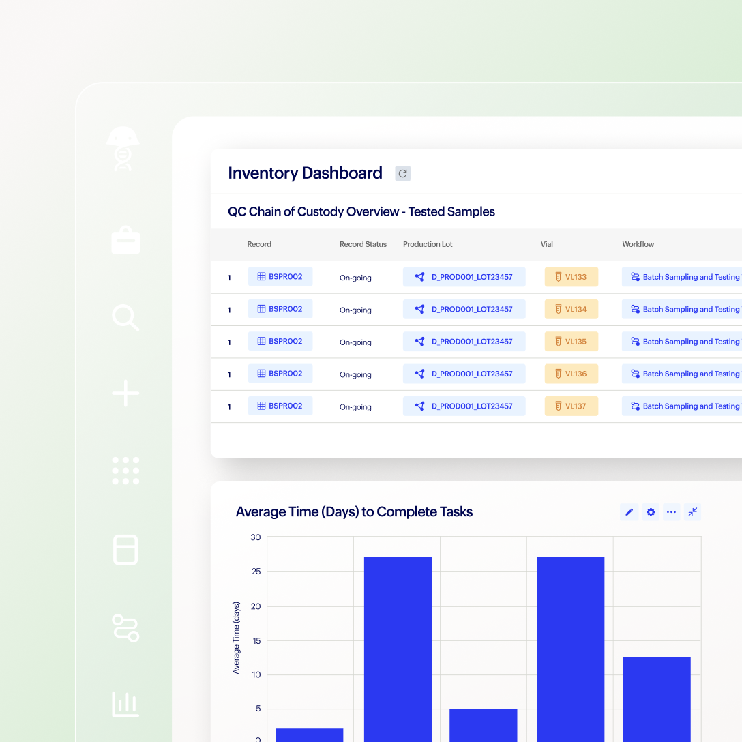Open search from the sidebar
Image resolution: width=742 pixels, height=742 pixels.
(x=125, y=316)
